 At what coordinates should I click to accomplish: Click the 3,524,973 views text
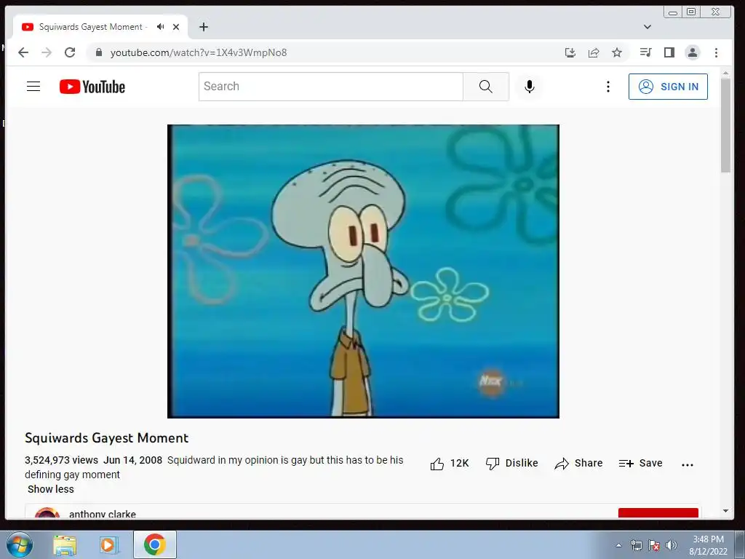[61, 460]
